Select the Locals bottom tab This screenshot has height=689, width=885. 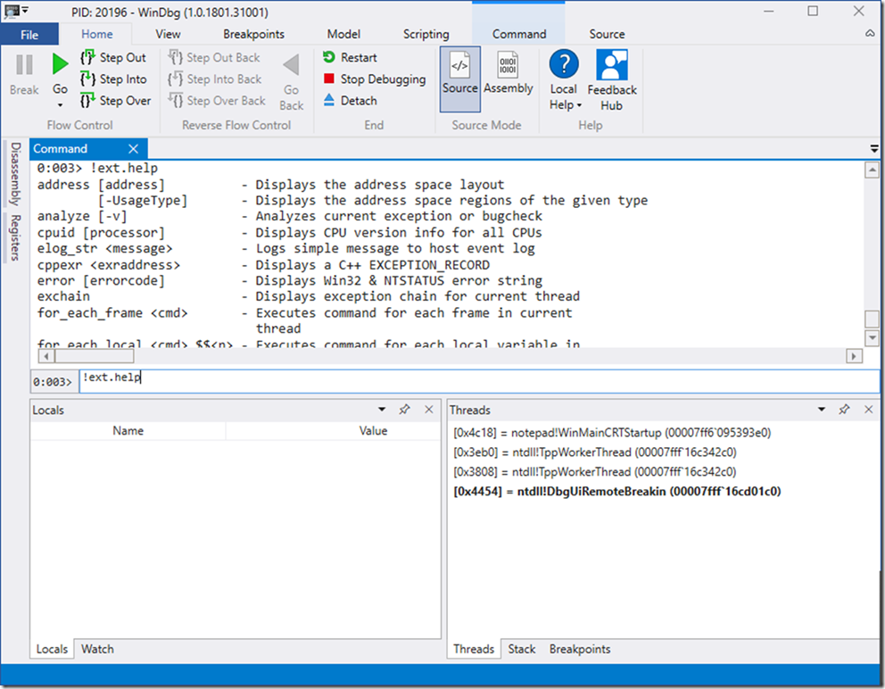pyautogui.click(x=52, y=649)
